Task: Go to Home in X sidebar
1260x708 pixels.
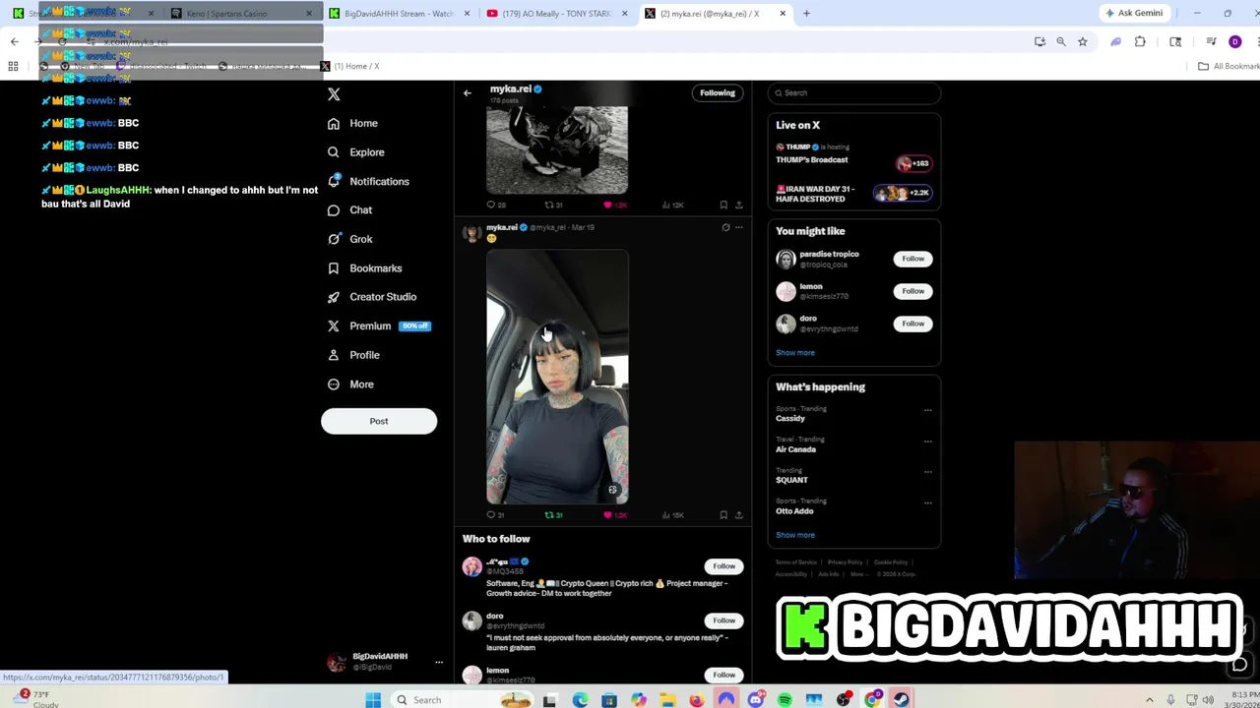Action: tap(352, 123)
